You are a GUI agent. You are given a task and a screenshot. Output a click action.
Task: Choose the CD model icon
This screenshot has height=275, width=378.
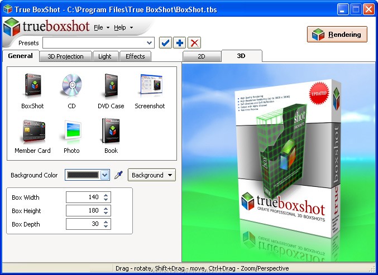72,85
